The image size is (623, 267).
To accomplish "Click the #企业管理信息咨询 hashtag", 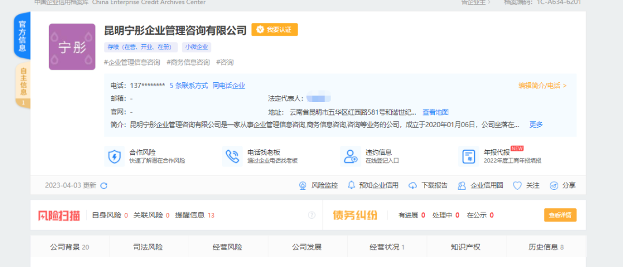I will [x=132, y=62].
